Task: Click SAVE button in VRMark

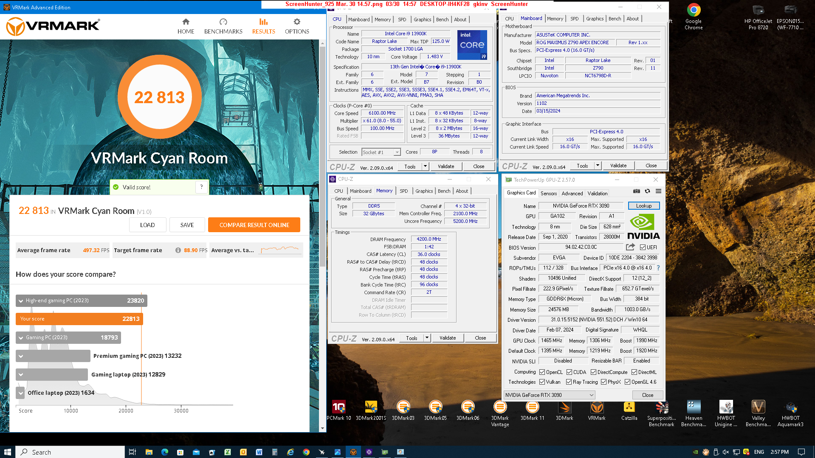Action: coord(187,225)
